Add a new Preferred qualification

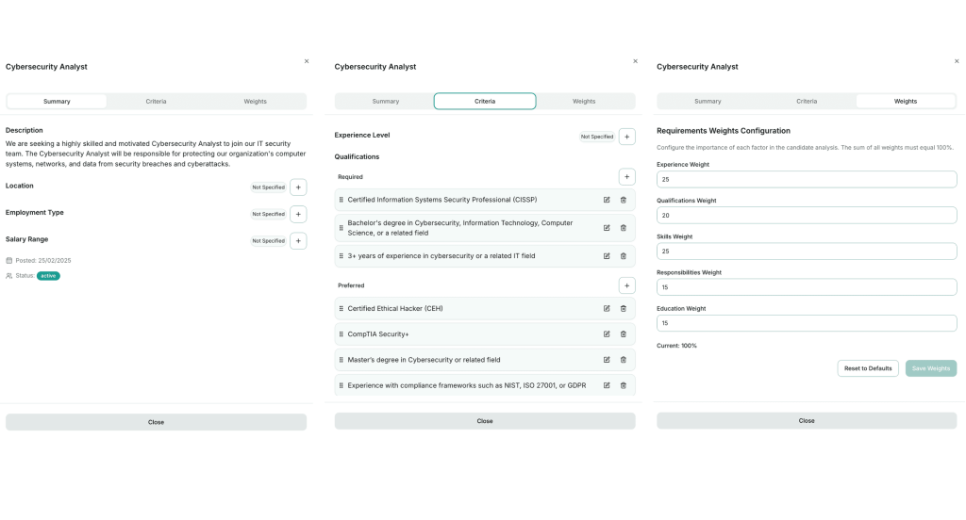tap(627, 285)
